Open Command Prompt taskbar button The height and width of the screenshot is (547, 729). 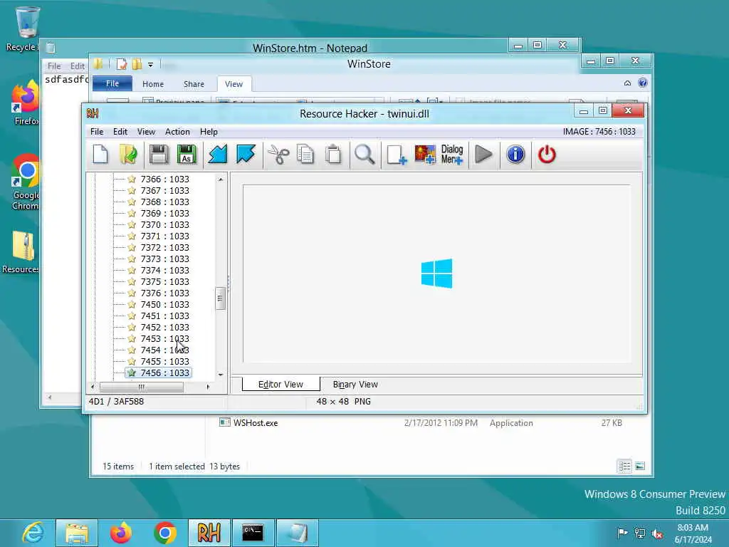(x=253, y=533)
